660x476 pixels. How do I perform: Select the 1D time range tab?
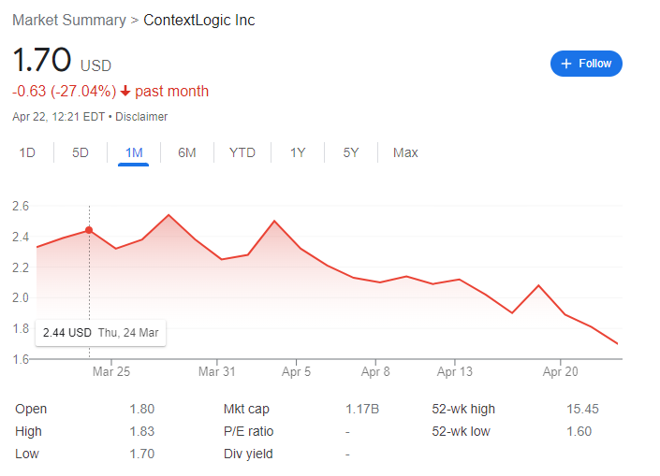coord(27,152)
